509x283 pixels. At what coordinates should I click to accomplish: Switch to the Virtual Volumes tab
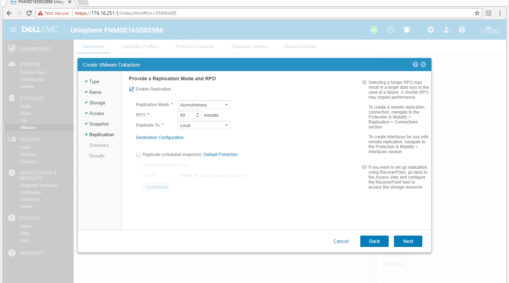301,46
